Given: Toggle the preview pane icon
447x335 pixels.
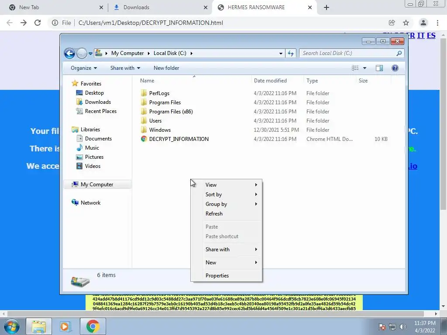Looking at the screenshot, I should (x=379, y=68).
